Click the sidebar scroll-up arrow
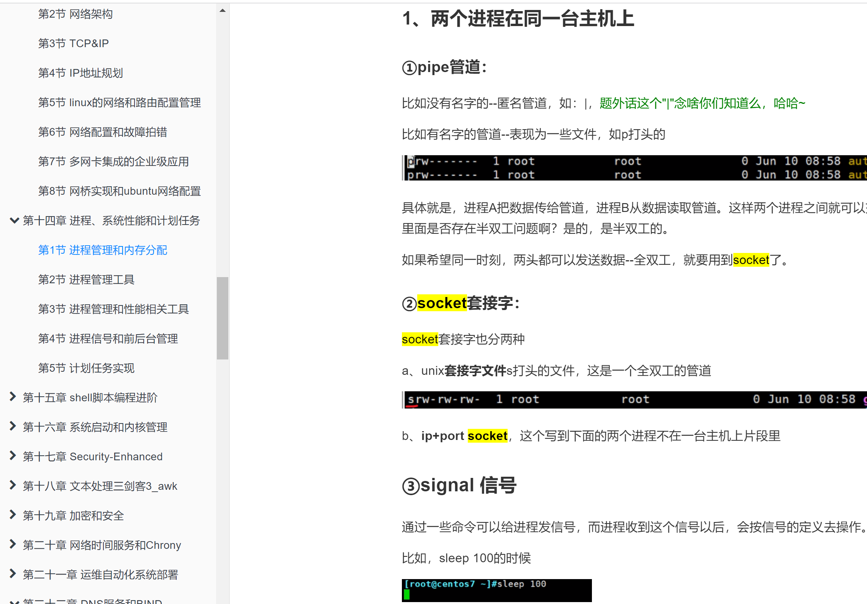The width and height of the screenshot is (867, 604). pyautogui.click(x=222, y=11)
